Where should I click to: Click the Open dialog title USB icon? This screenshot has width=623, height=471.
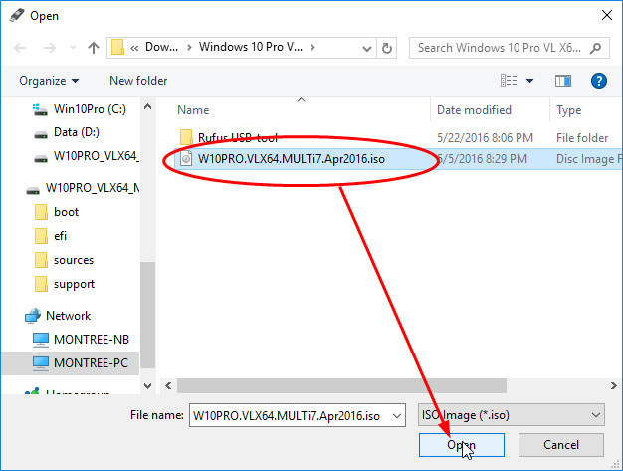point(17,16)
